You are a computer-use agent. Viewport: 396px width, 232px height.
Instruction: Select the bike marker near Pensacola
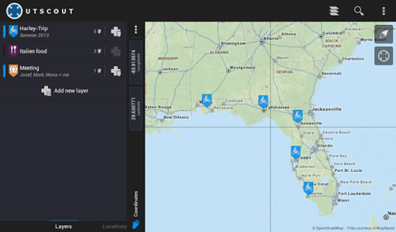click(x=207, y=101)
